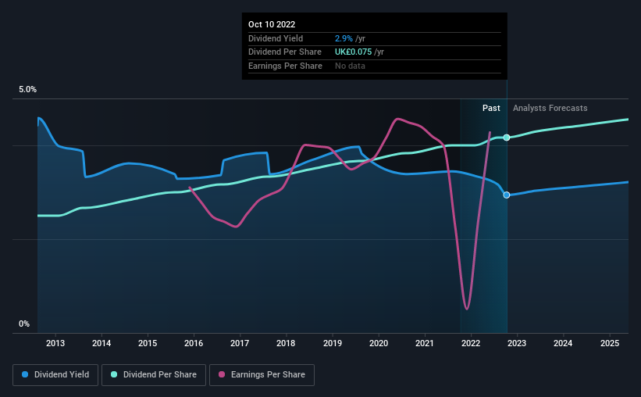
Task: Toggle the Dividend Per Share legend button
Action: (x=154, y=375)
